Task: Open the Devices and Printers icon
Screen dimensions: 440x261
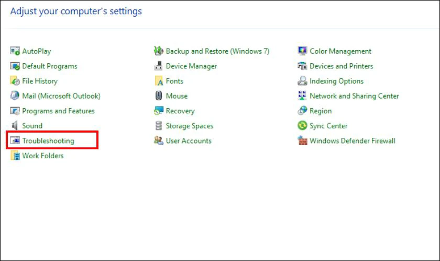Action: (x=302, y=66)
